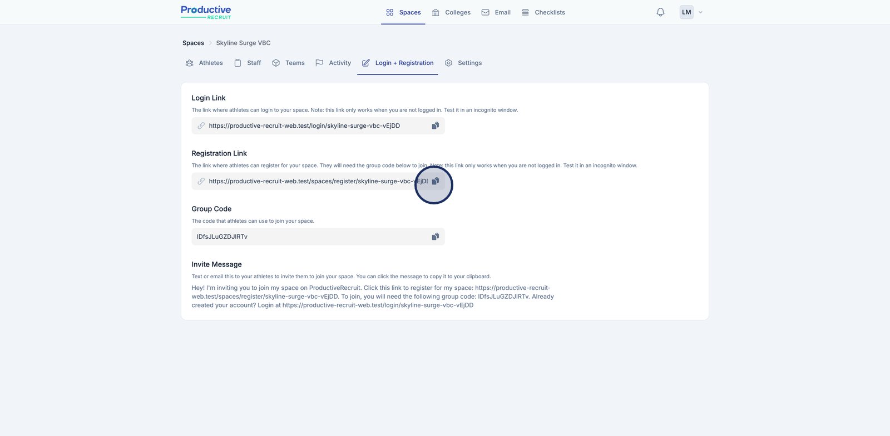This screenshot has width=890, height=436.
Task: Click the LM user avatar
Action: (x=686, y=12)
